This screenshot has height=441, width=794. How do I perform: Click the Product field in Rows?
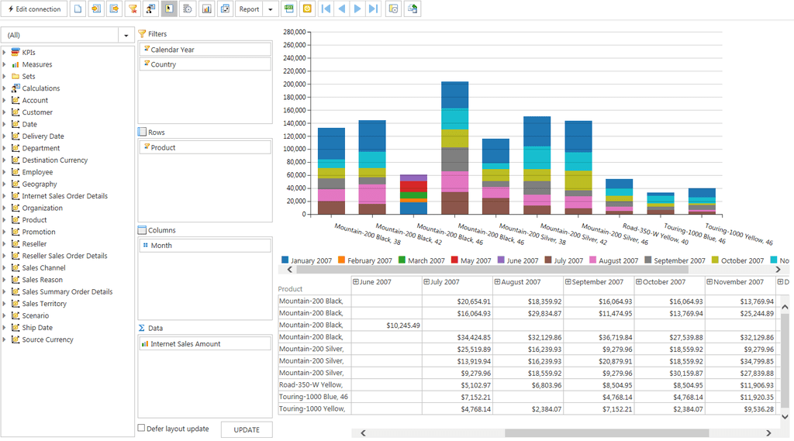205,147
